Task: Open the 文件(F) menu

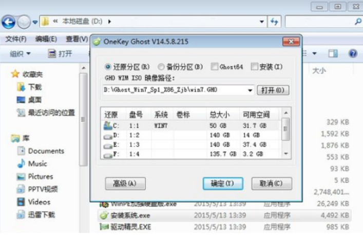Action: (x=16, y=39)
